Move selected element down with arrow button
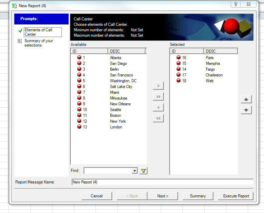 [246, 110]
